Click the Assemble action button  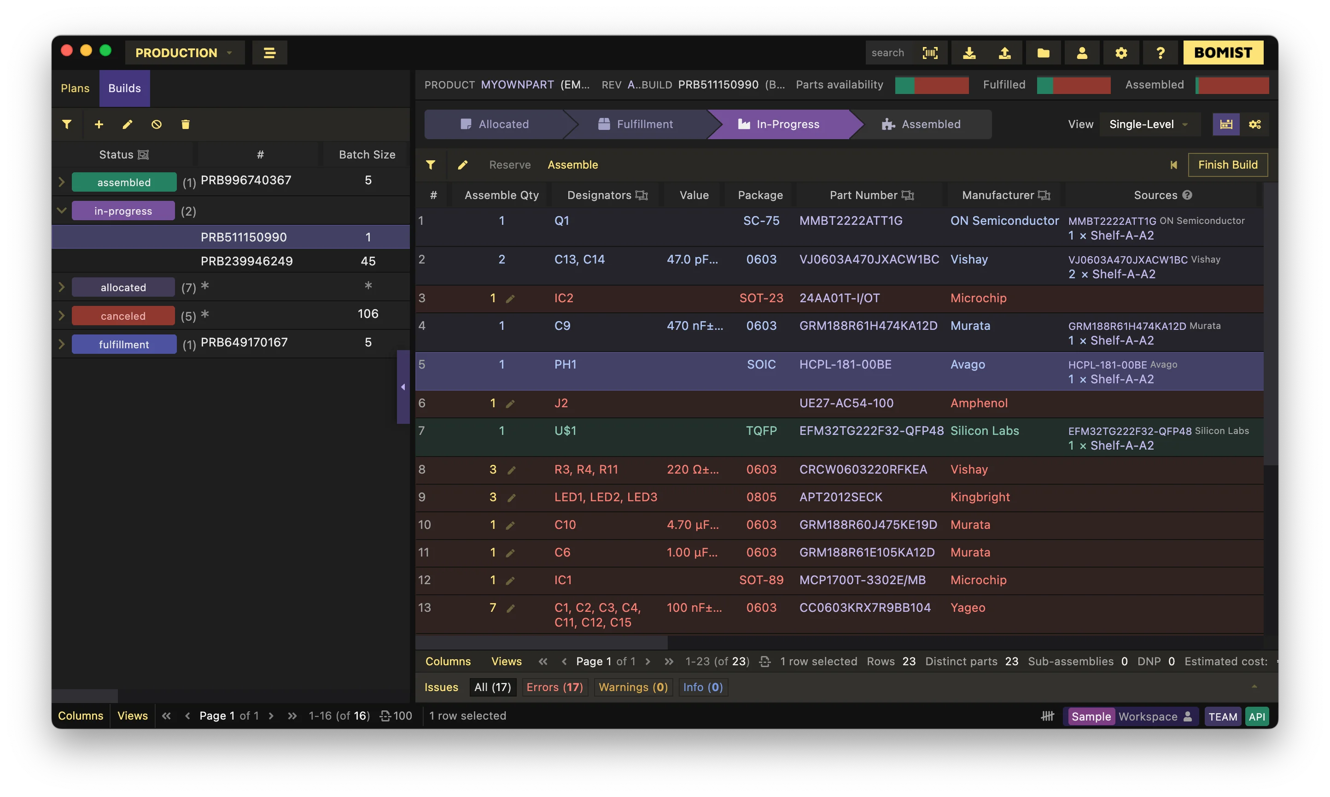point(572,165)
